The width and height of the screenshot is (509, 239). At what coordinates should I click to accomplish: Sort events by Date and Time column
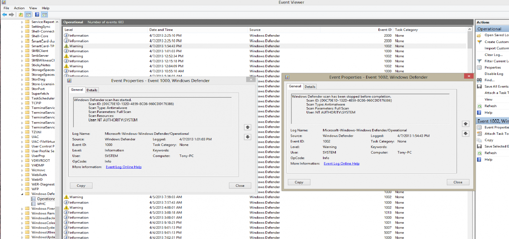[x=198, y=30]
